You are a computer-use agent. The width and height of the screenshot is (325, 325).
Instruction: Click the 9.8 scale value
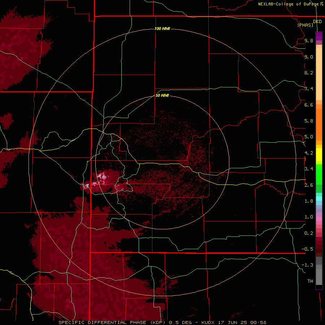pos(309,40)
